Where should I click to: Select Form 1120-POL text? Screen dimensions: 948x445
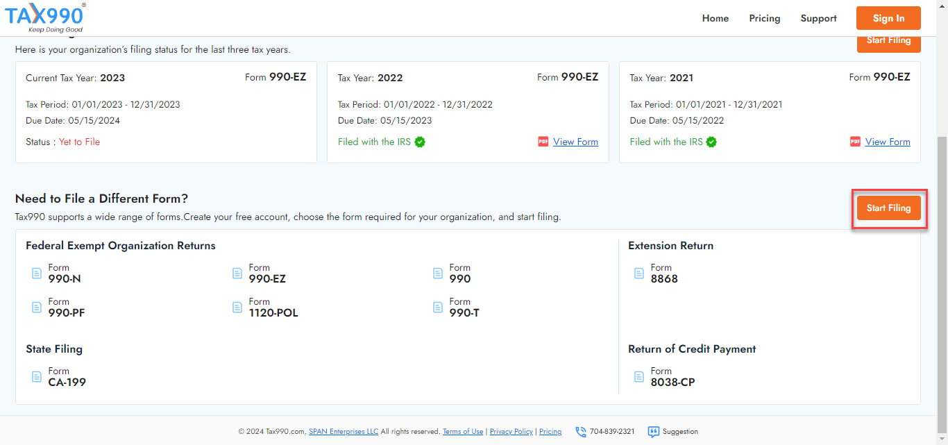(273, 308)
